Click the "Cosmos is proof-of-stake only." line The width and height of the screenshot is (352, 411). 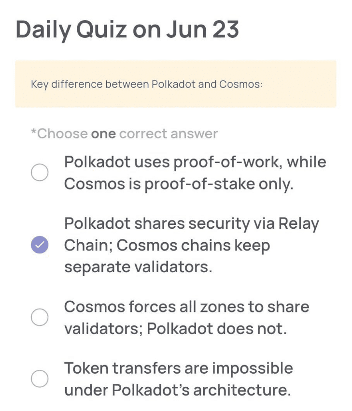(179, 184)
